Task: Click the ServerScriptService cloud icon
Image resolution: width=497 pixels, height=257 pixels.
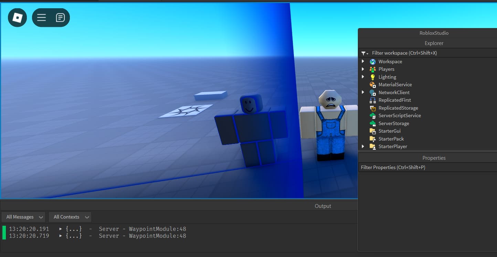Action: [x=372, y=116]
